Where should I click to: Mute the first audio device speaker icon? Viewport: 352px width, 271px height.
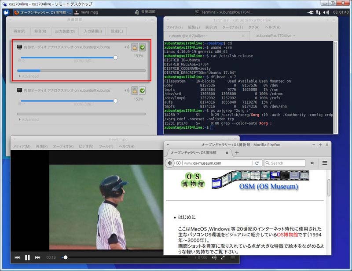click(x=127, y=47)
